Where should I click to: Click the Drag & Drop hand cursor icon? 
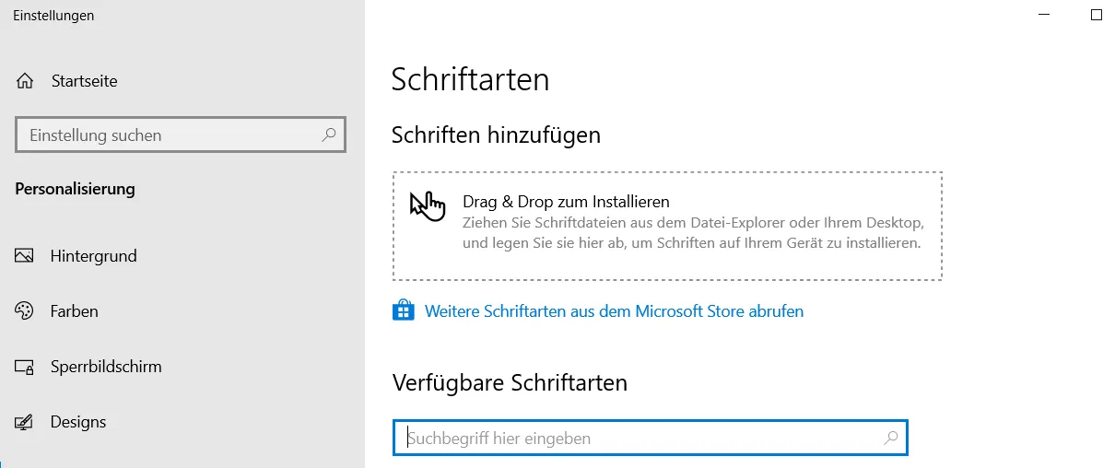(426, 205)
